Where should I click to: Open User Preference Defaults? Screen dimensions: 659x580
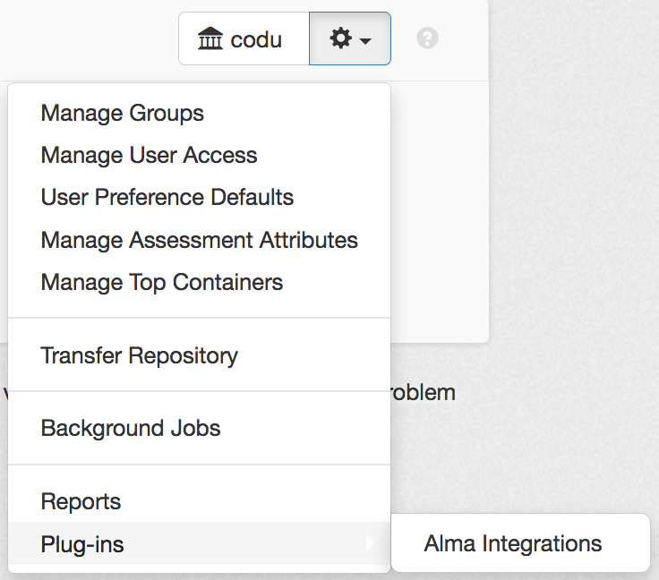(x=167, y=198)
